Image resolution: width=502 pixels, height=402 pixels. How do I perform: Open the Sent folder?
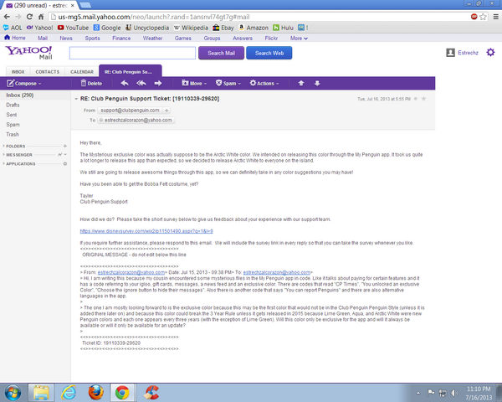point(12,115)
